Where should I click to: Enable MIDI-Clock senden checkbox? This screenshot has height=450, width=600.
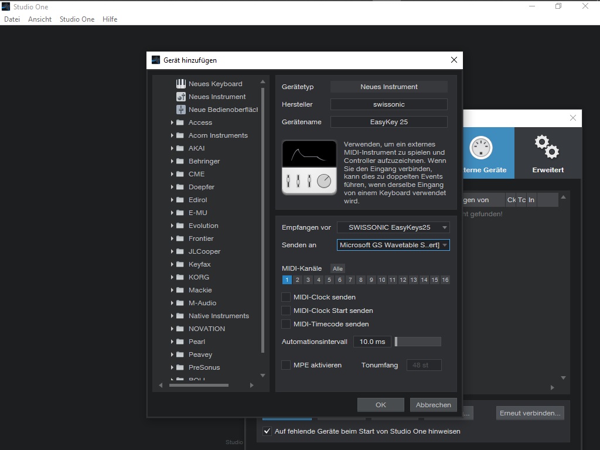(286, 297)
